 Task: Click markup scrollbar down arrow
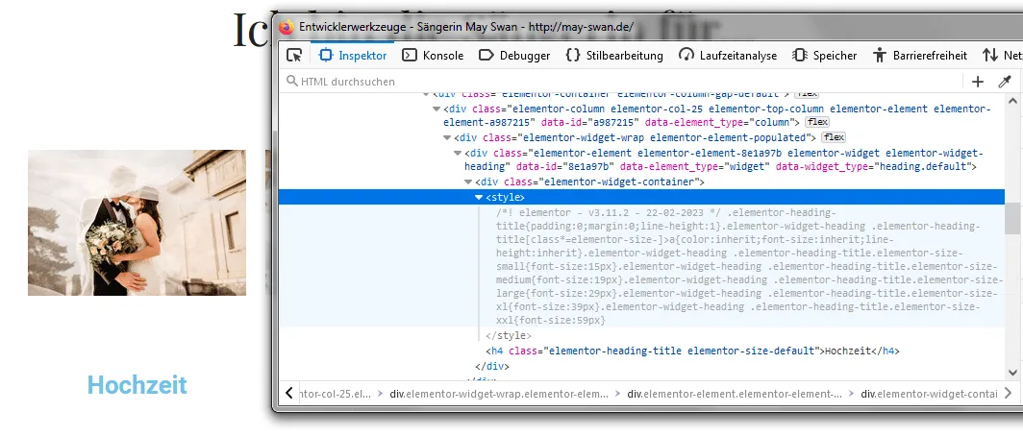pyautogui.click(x=1011, y=372)
